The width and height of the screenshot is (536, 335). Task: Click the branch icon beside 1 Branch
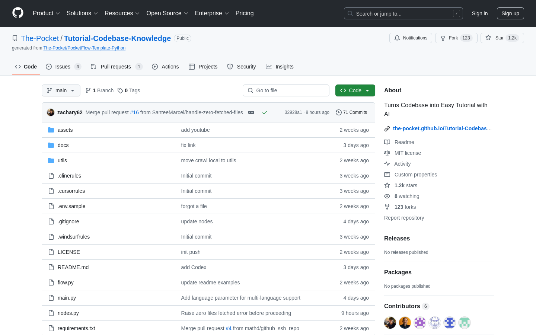point(88,90)
